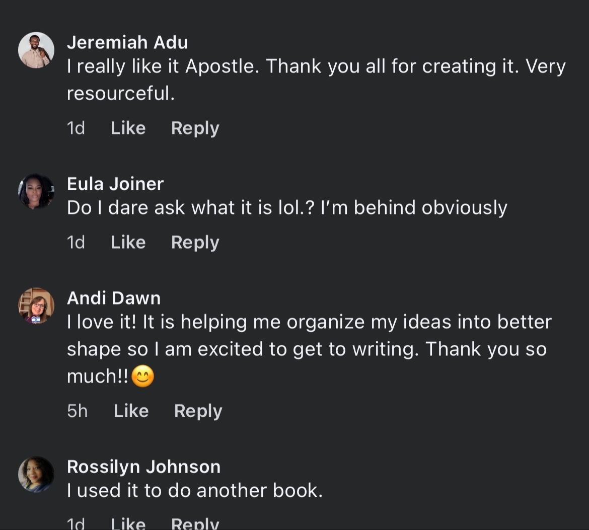The height and width of the screenshot is (530, 589).
Task: Click the 1d timestamp under Eula's comment
Action: point(76,242)
